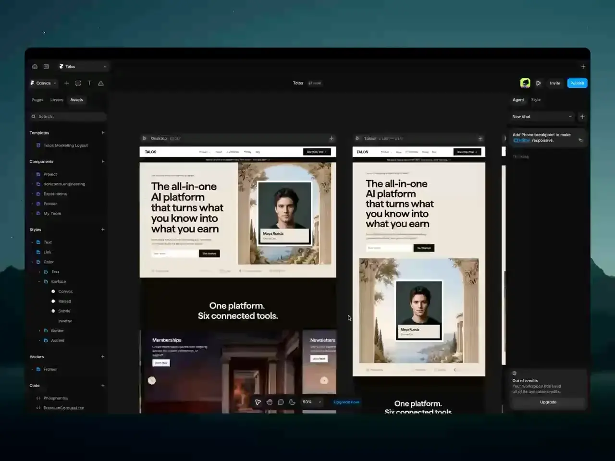Select the Raised color swatch style
Image resolution: width=615 pixels, height=461 pixels.
[x=61, y=301]
